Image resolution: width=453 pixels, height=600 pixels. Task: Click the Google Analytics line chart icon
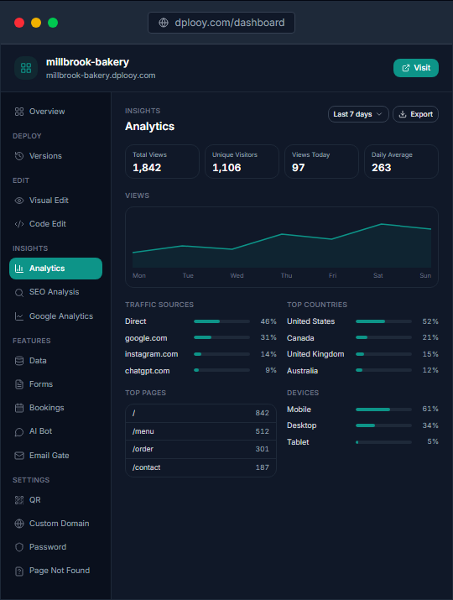pyautogui.click(x=19, y=316)
